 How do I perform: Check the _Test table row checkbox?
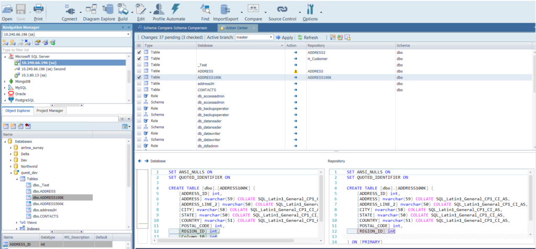(x=139, y=65)
